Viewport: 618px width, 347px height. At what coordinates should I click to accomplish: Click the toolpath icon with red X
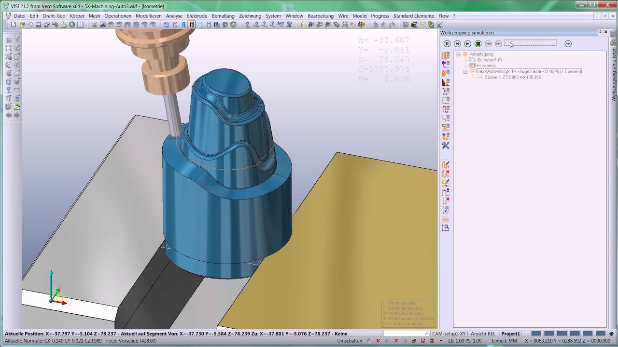(x=446, y=173)
